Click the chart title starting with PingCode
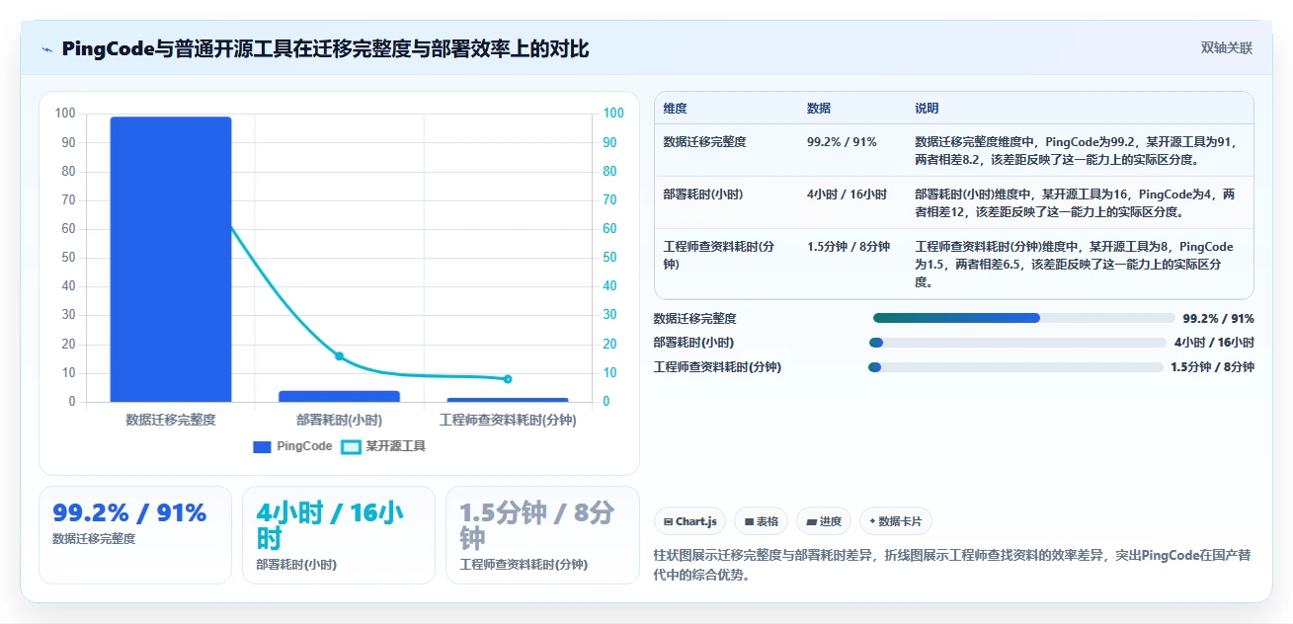Screen dimensions: 1293x624 coord(326,49)
